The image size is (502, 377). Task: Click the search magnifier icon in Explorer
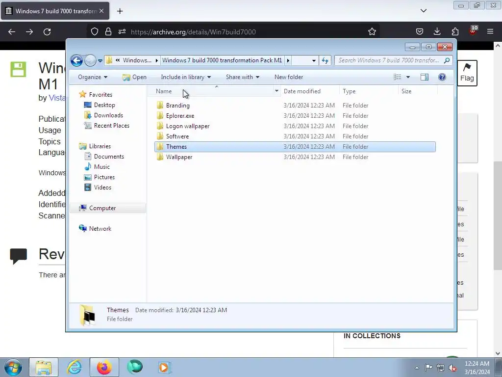(x=447, y=60)
